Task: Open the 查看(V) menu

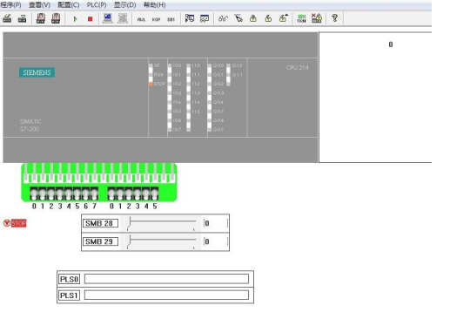Action: (39, 5)
